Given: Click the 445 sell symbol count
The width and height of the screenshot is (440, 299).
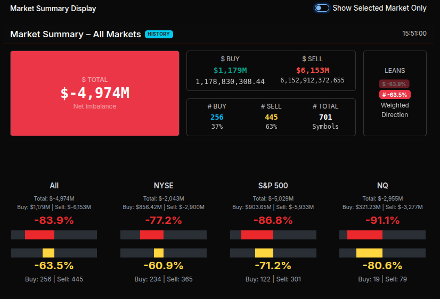Looking at the screenshot, I should point(271,117).
